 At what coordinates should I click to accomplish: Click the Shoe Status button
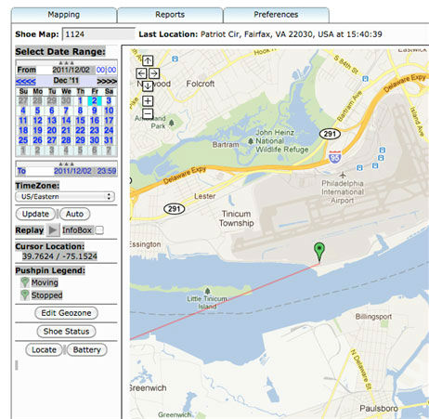(66, 331)
